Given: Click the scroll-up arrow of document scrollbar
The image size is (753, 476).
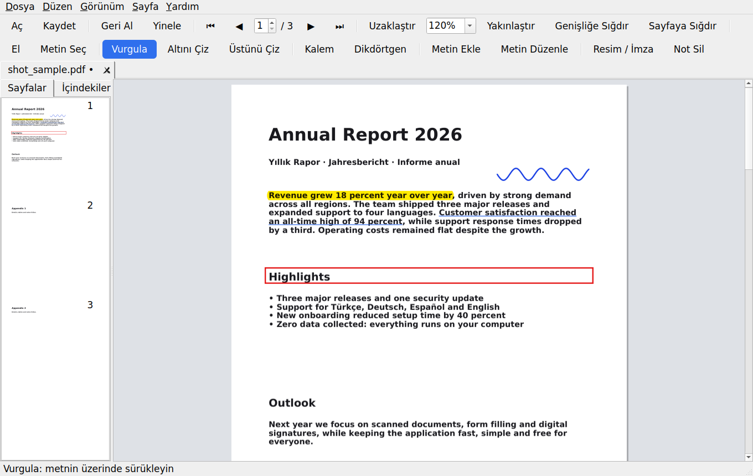Looking at the screenshot, I should (x=749, y=84).
